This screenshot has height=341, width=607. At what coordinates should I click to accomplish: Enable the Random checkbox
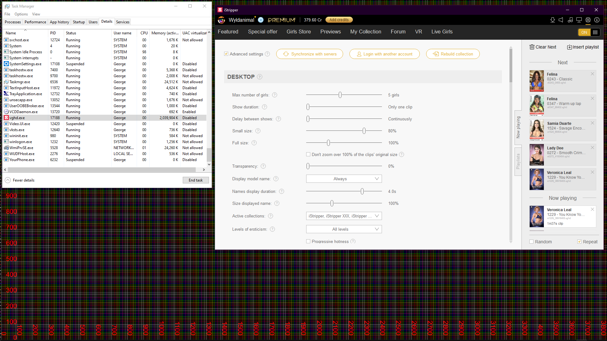click(x=532, y=242)
